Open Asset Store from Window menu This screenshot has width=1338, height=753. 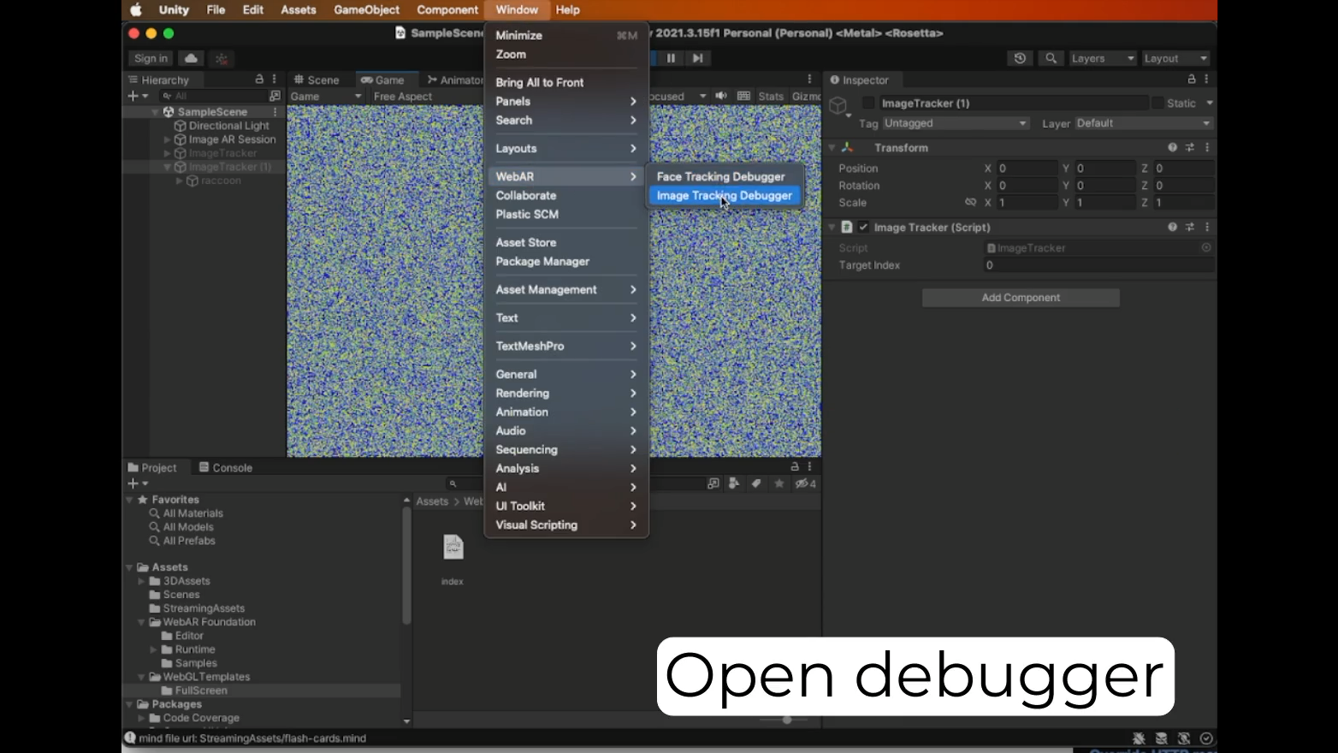pos(525,243)
